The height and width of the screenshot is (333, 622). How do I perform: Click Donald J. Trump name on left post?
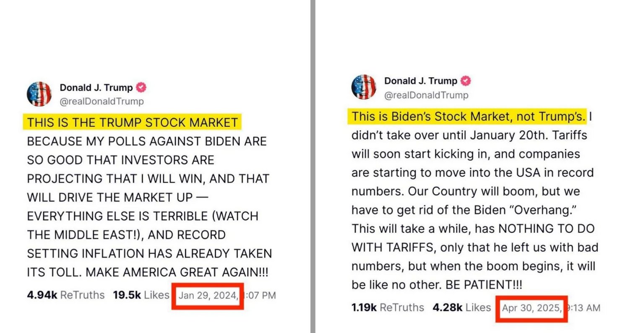tap(96, 88)
